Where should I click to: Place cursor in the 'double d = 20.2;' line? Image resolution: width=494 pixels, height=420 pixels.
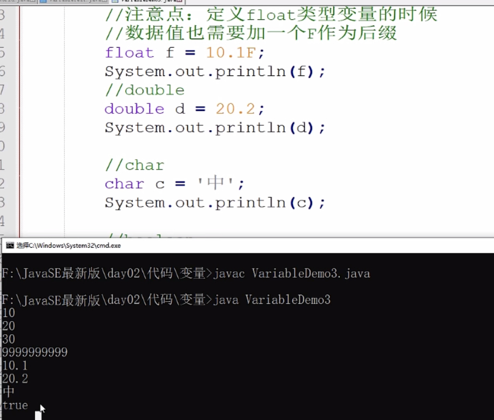tap(185, 109)
